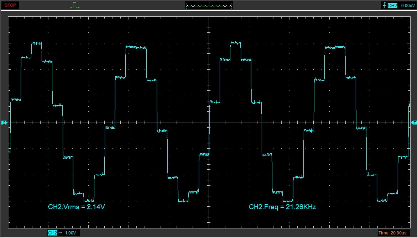418x238 pixels.
Task: Click the CH2:Vrms = 2.14V measurement
Action: pos(77,207)
